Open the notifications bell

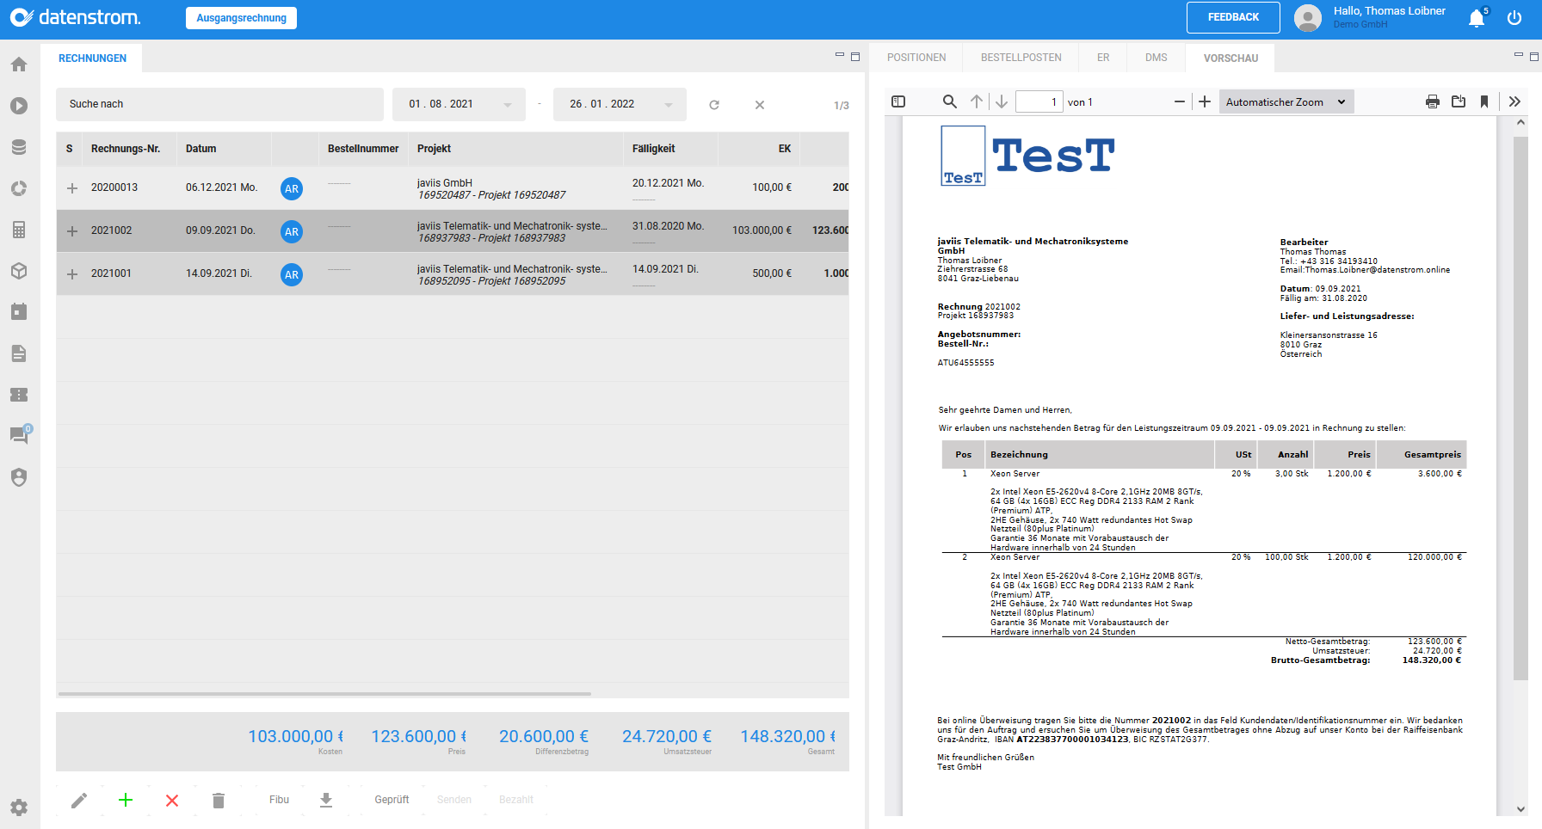(x=1477, y=17)
